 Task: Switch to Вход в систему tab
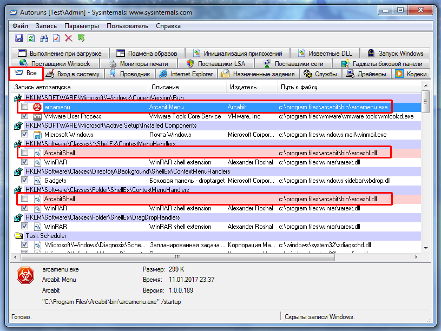click(73, 74)
